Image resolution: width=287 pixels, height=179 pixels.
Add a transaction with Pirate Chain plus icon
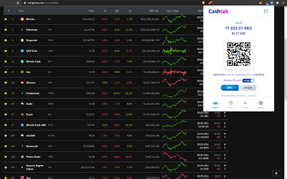tap(225, 155)
